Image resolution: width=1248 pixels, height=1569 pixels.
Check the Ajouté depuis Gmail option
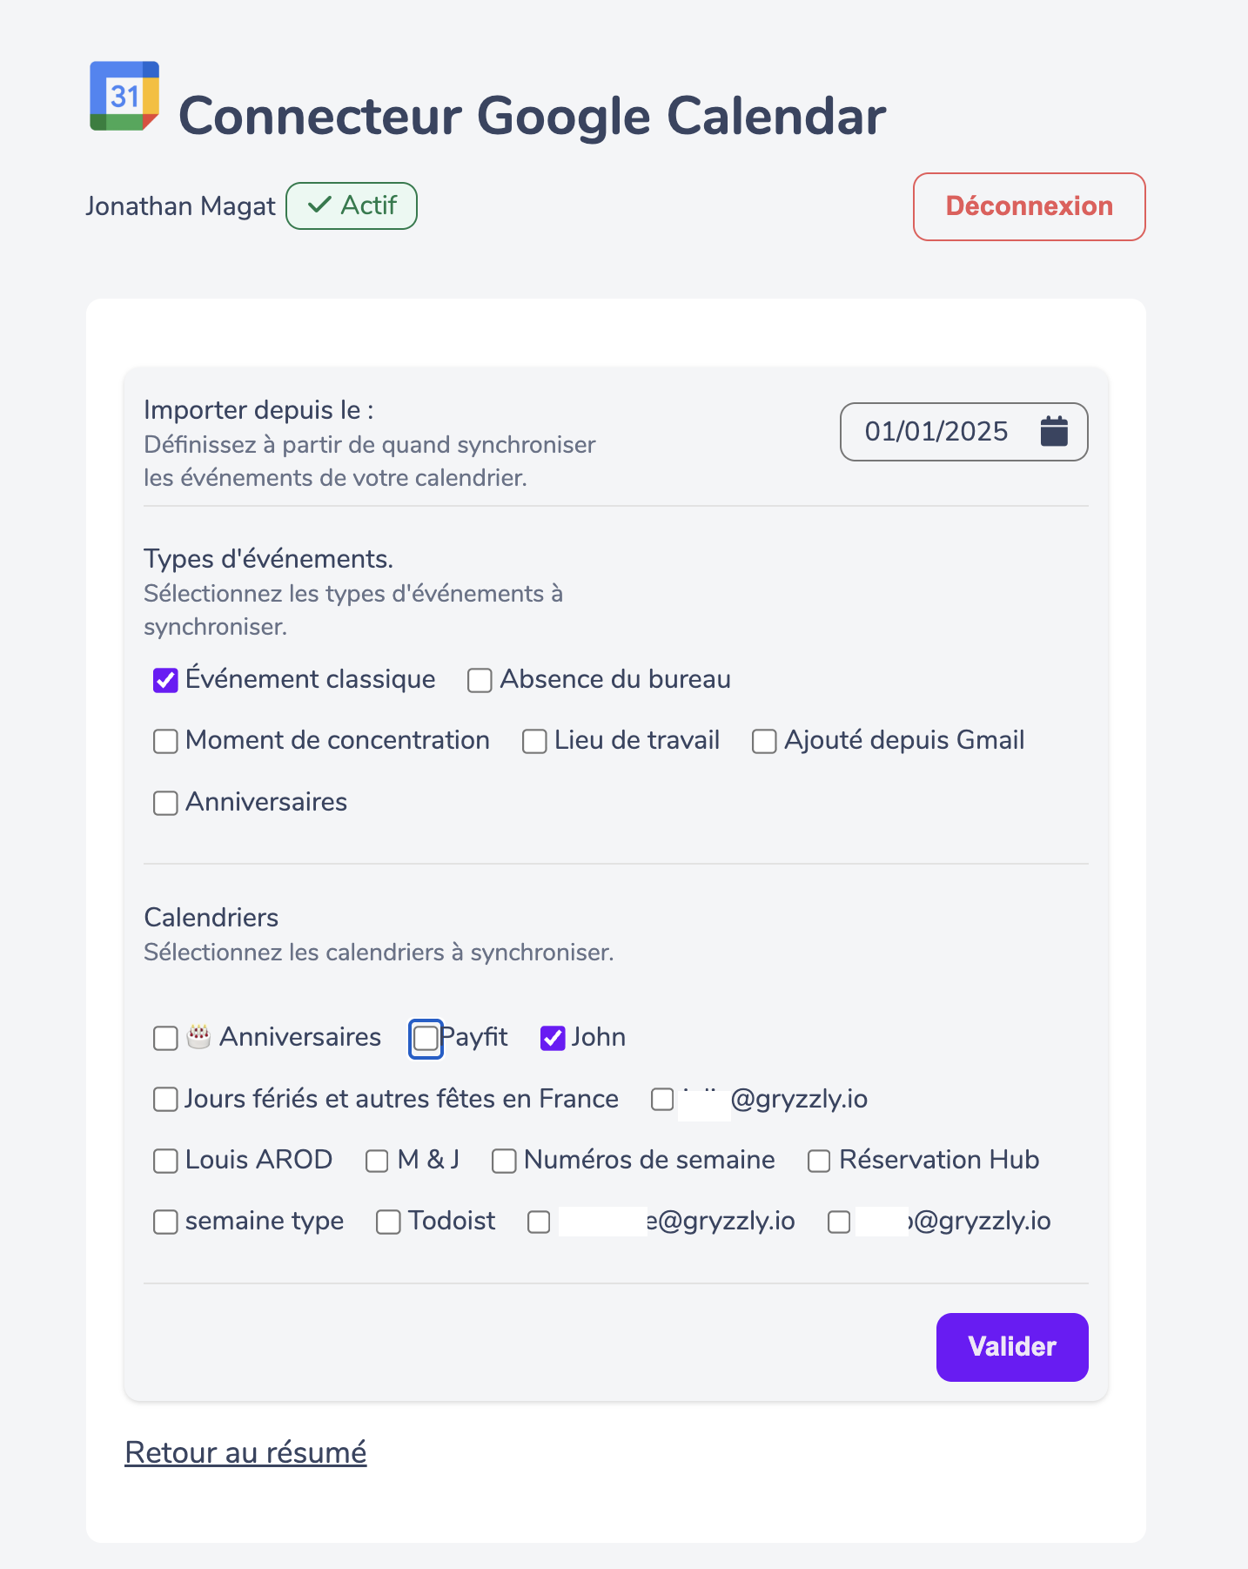pos(764,741)
